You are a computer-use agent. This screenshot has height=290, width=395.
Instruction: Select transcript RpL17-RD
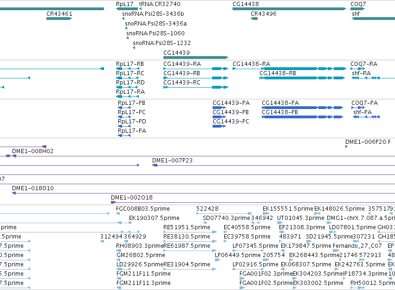(x=130, y=83)
